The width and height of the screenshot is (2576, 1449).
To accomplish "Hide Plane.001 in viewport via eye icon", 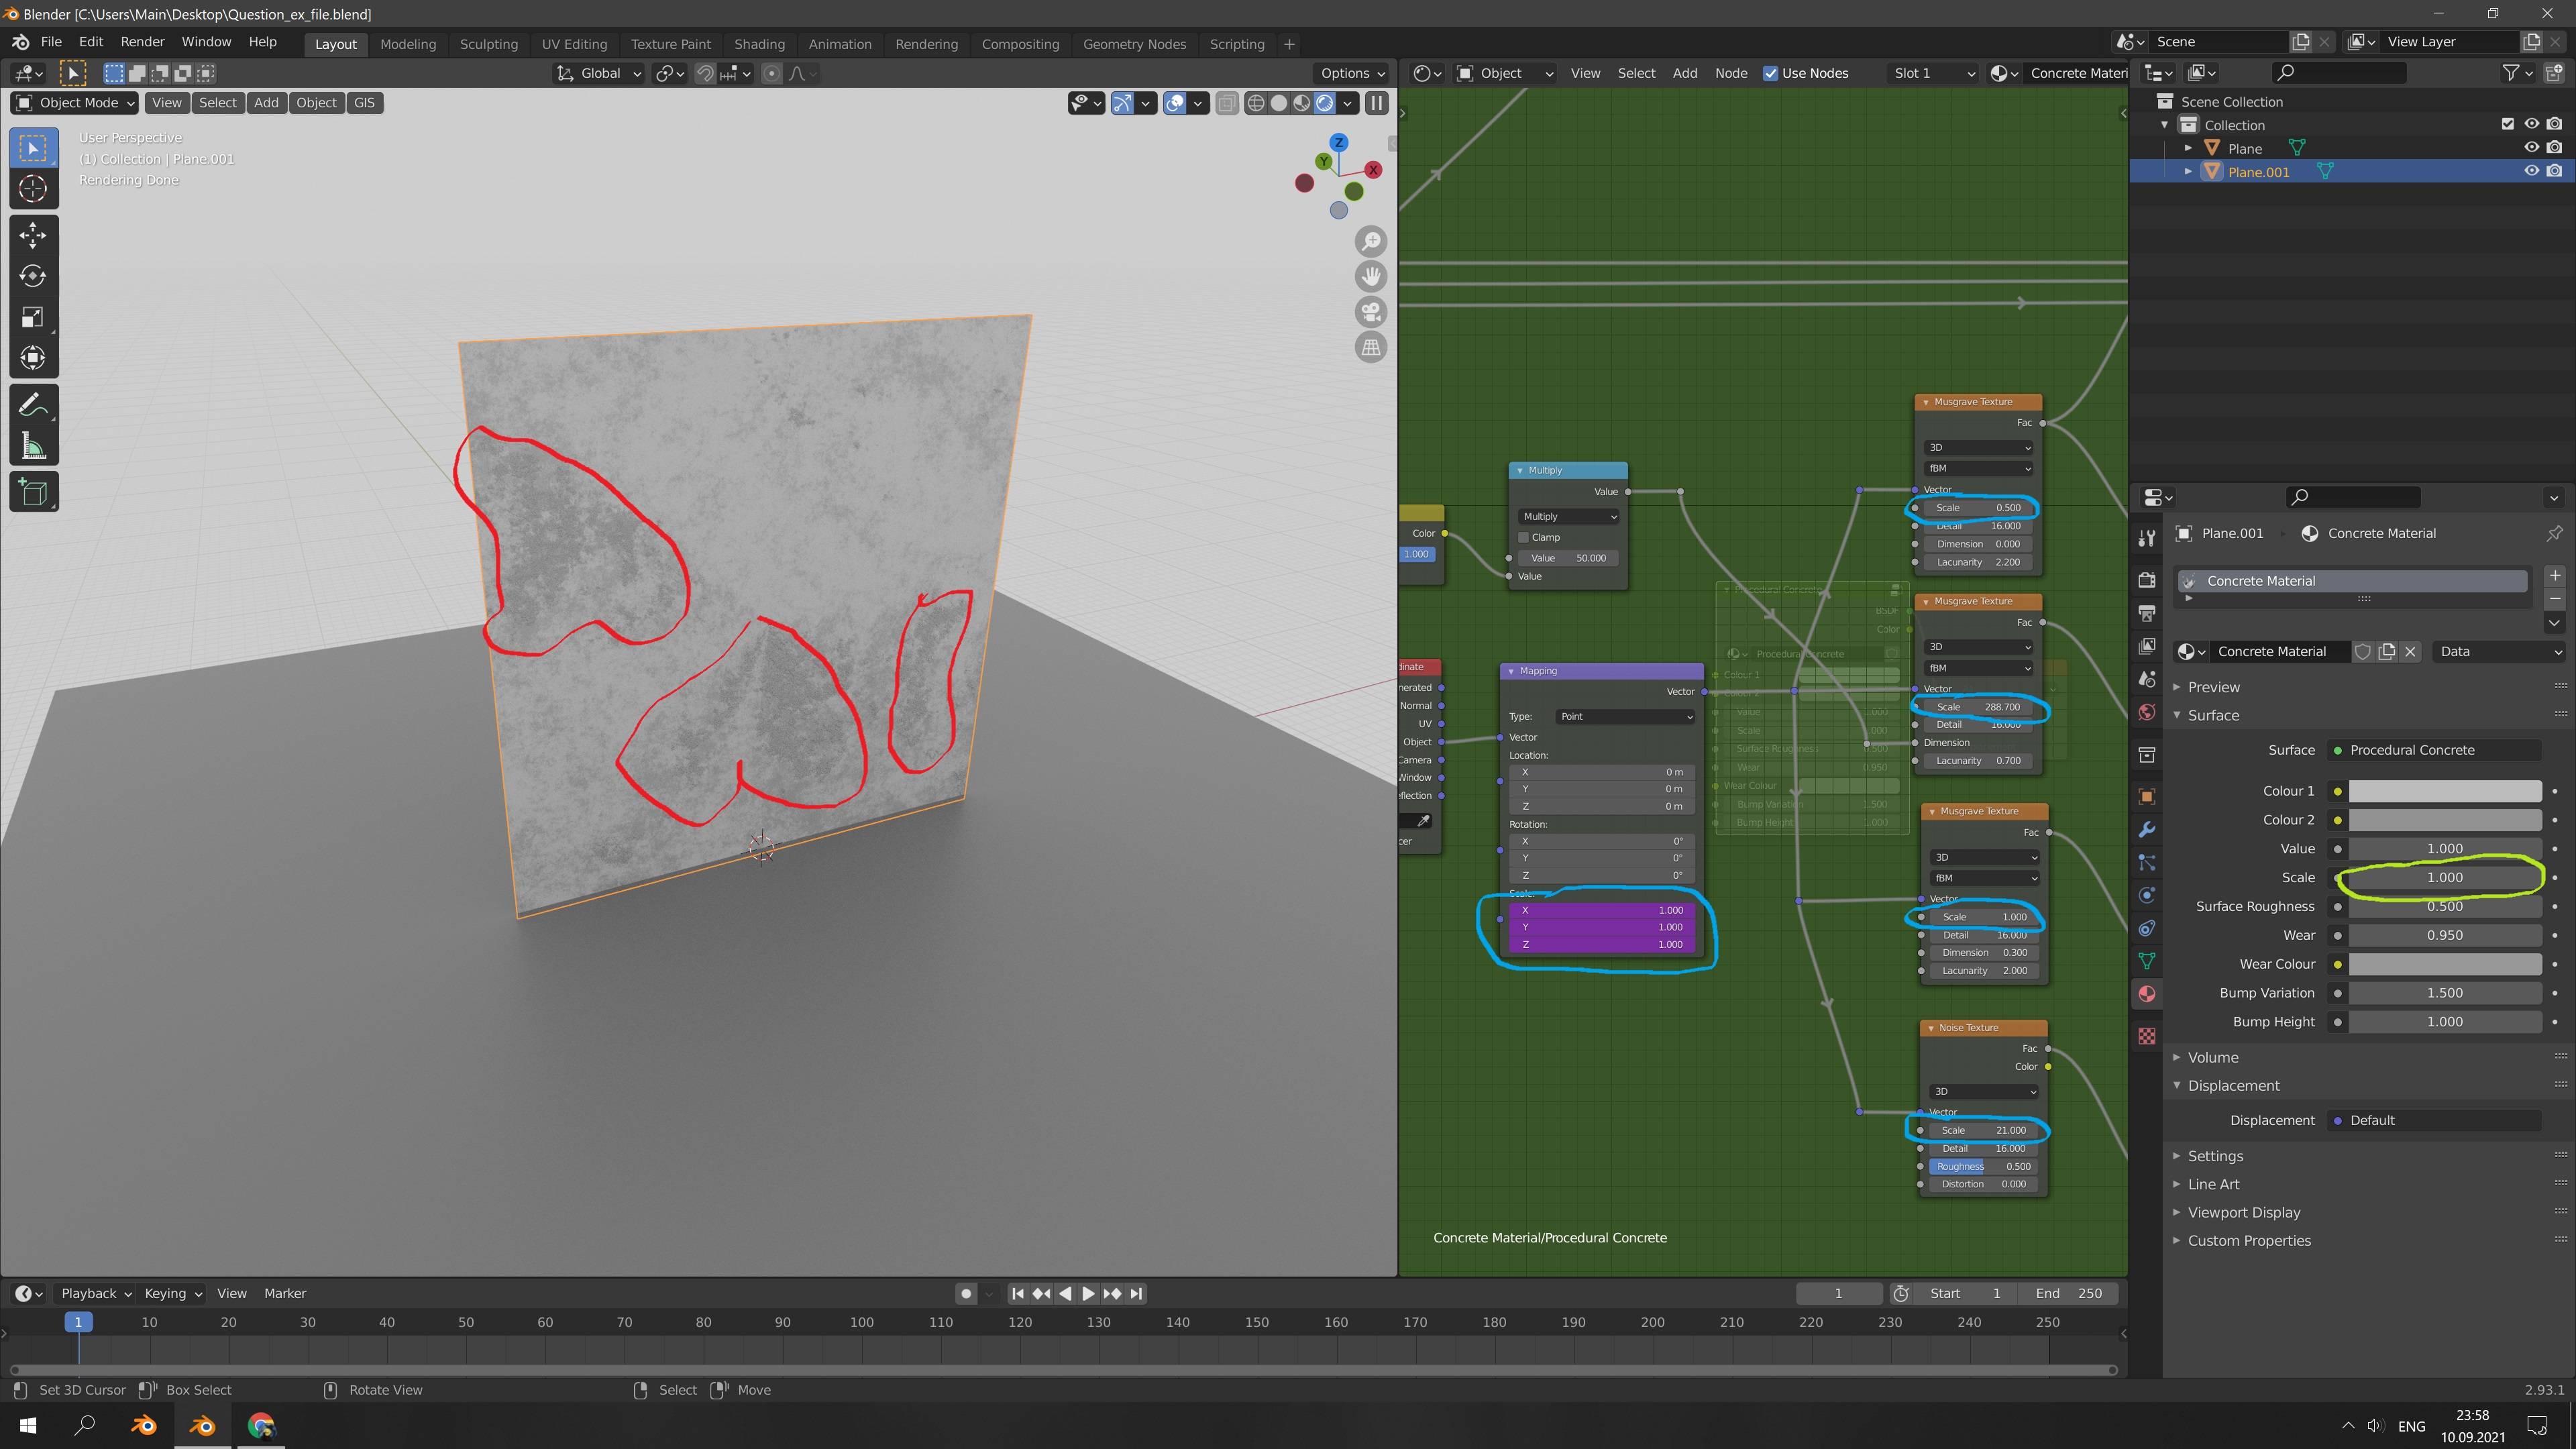I will click(2531, 171).
